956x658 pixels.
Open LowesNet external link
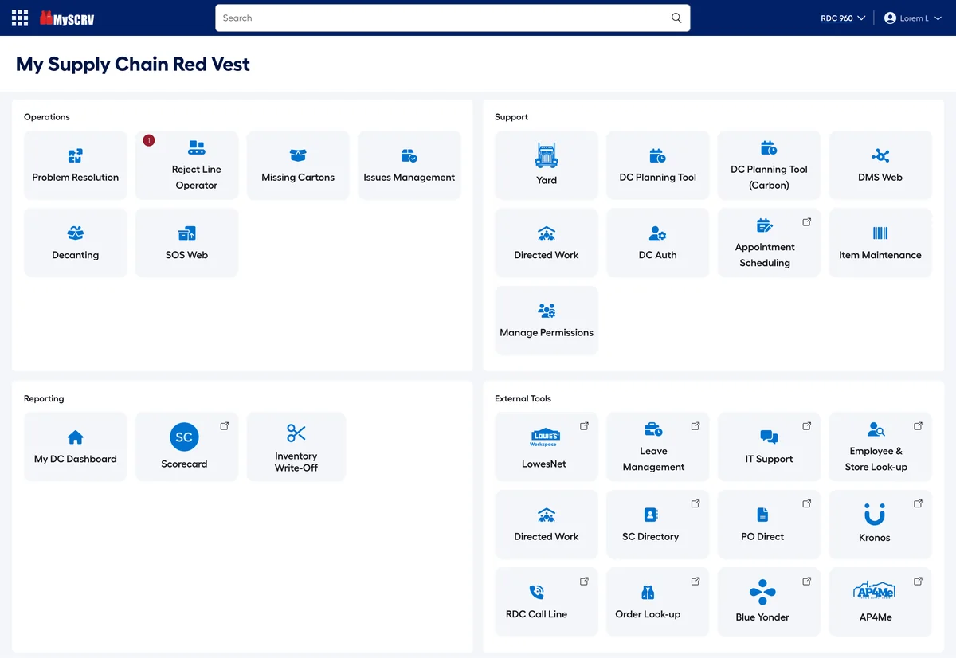547,447
